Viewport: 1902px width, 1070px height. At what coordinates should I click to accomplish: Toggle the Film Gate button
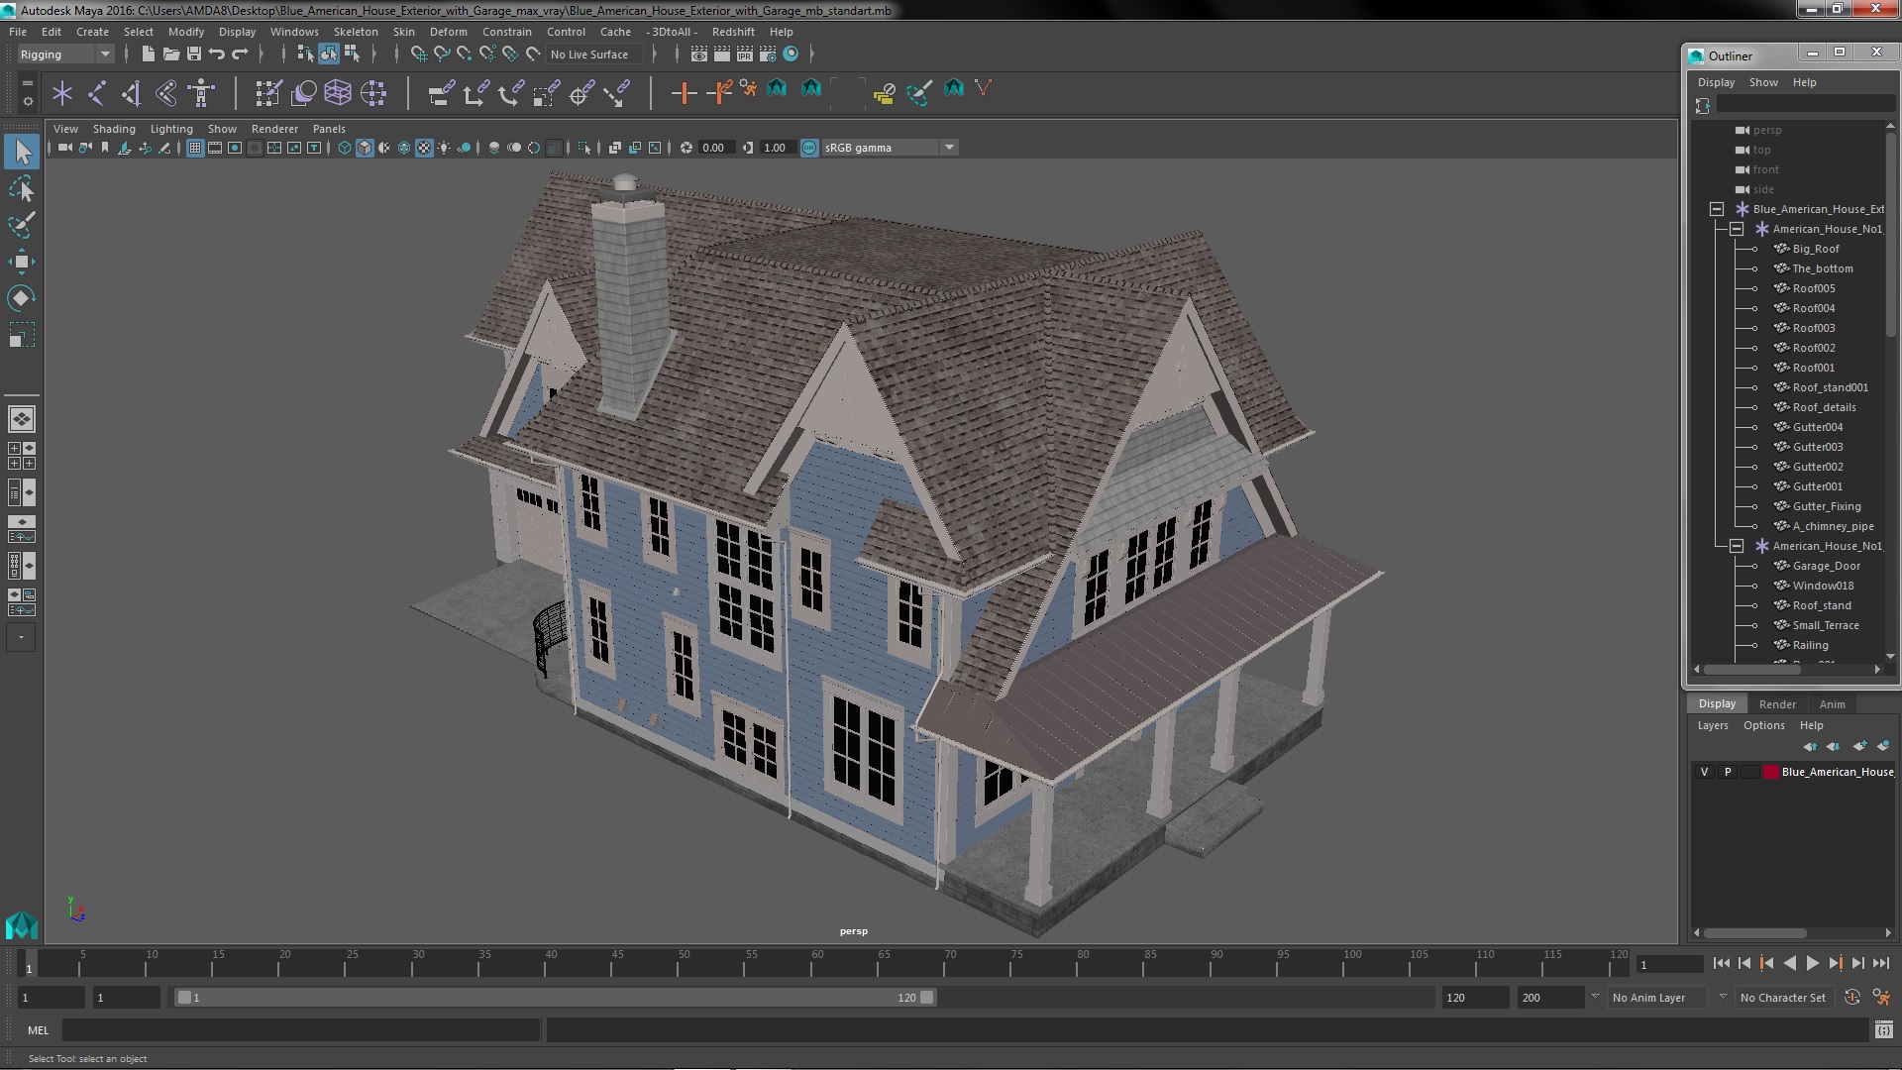tap(215, 148)
